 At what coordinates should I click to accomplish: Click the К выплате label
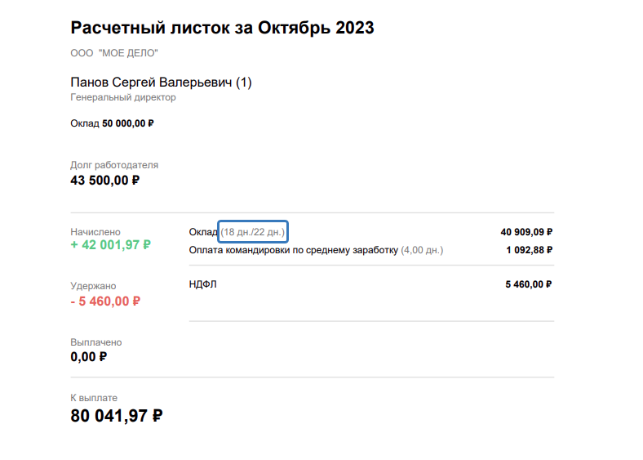pyautogui.click(x=92, y=399)
